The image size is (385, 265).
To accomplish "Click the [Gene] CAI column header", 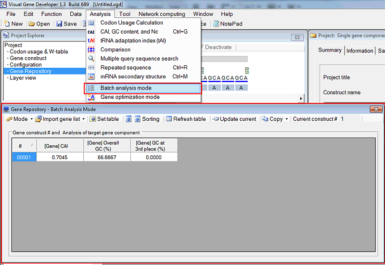I will (60, 146).
